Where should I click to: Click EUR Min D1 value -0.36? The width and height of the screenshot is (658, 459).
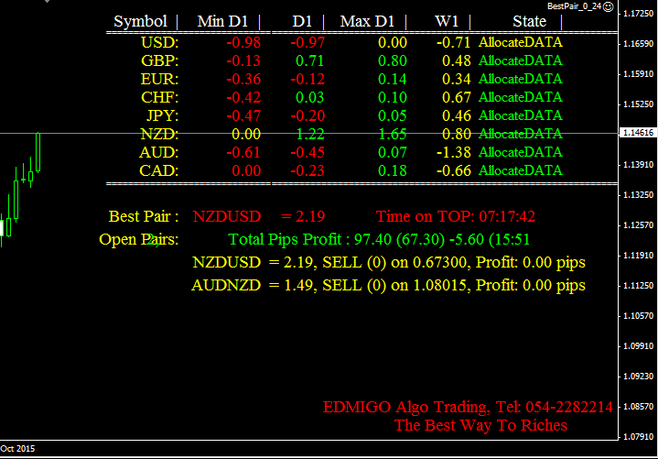243,79
